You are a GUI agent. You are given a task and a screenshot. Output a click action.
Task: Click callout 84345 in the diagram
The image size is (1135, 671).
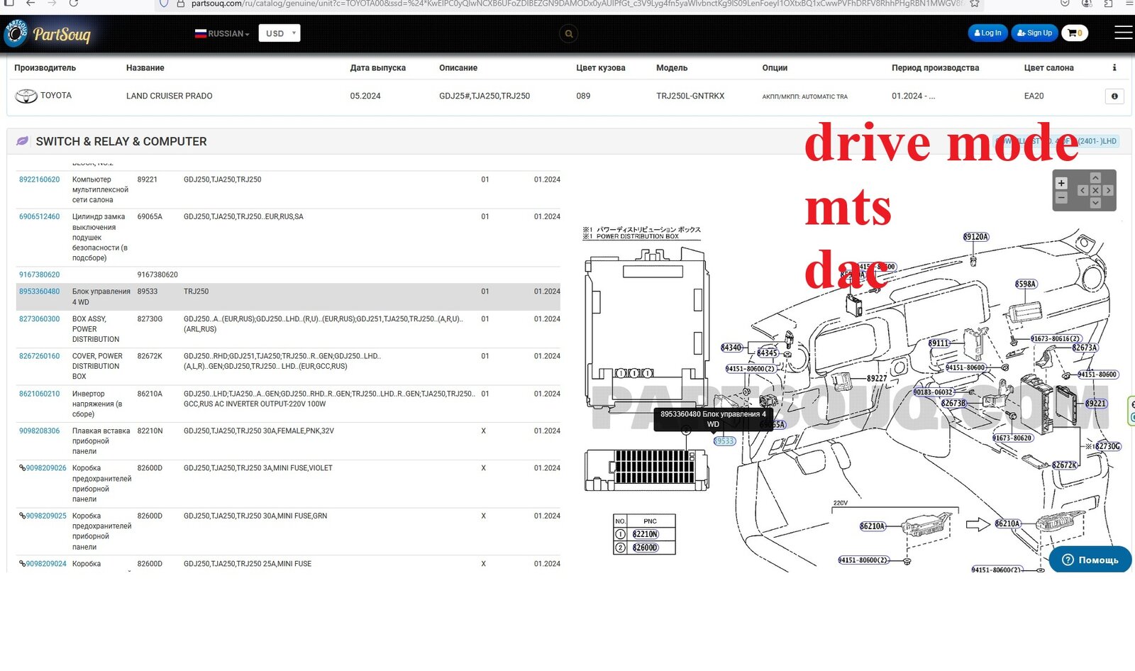767,353
